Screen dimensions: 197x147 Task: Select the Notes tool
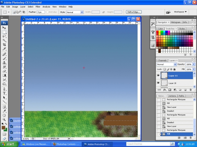tap(4, 107)
